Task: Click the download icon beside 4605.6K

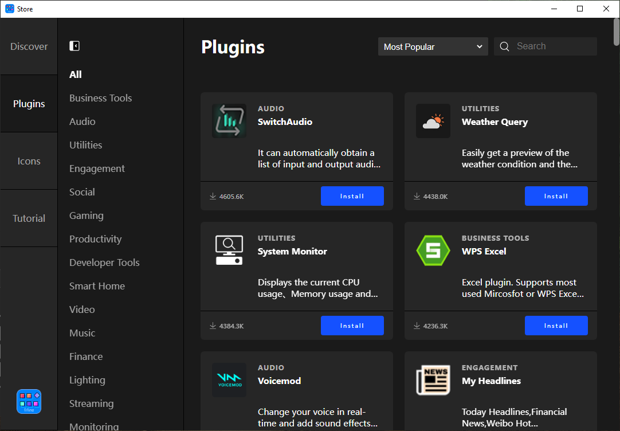Action: click(213, 196)
